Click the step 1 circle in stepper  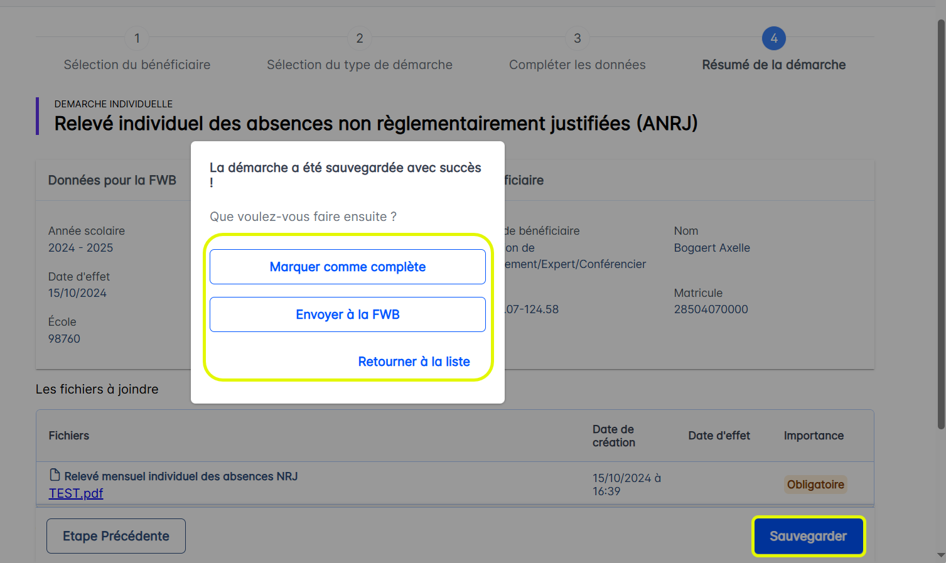(x=137, y=38)
